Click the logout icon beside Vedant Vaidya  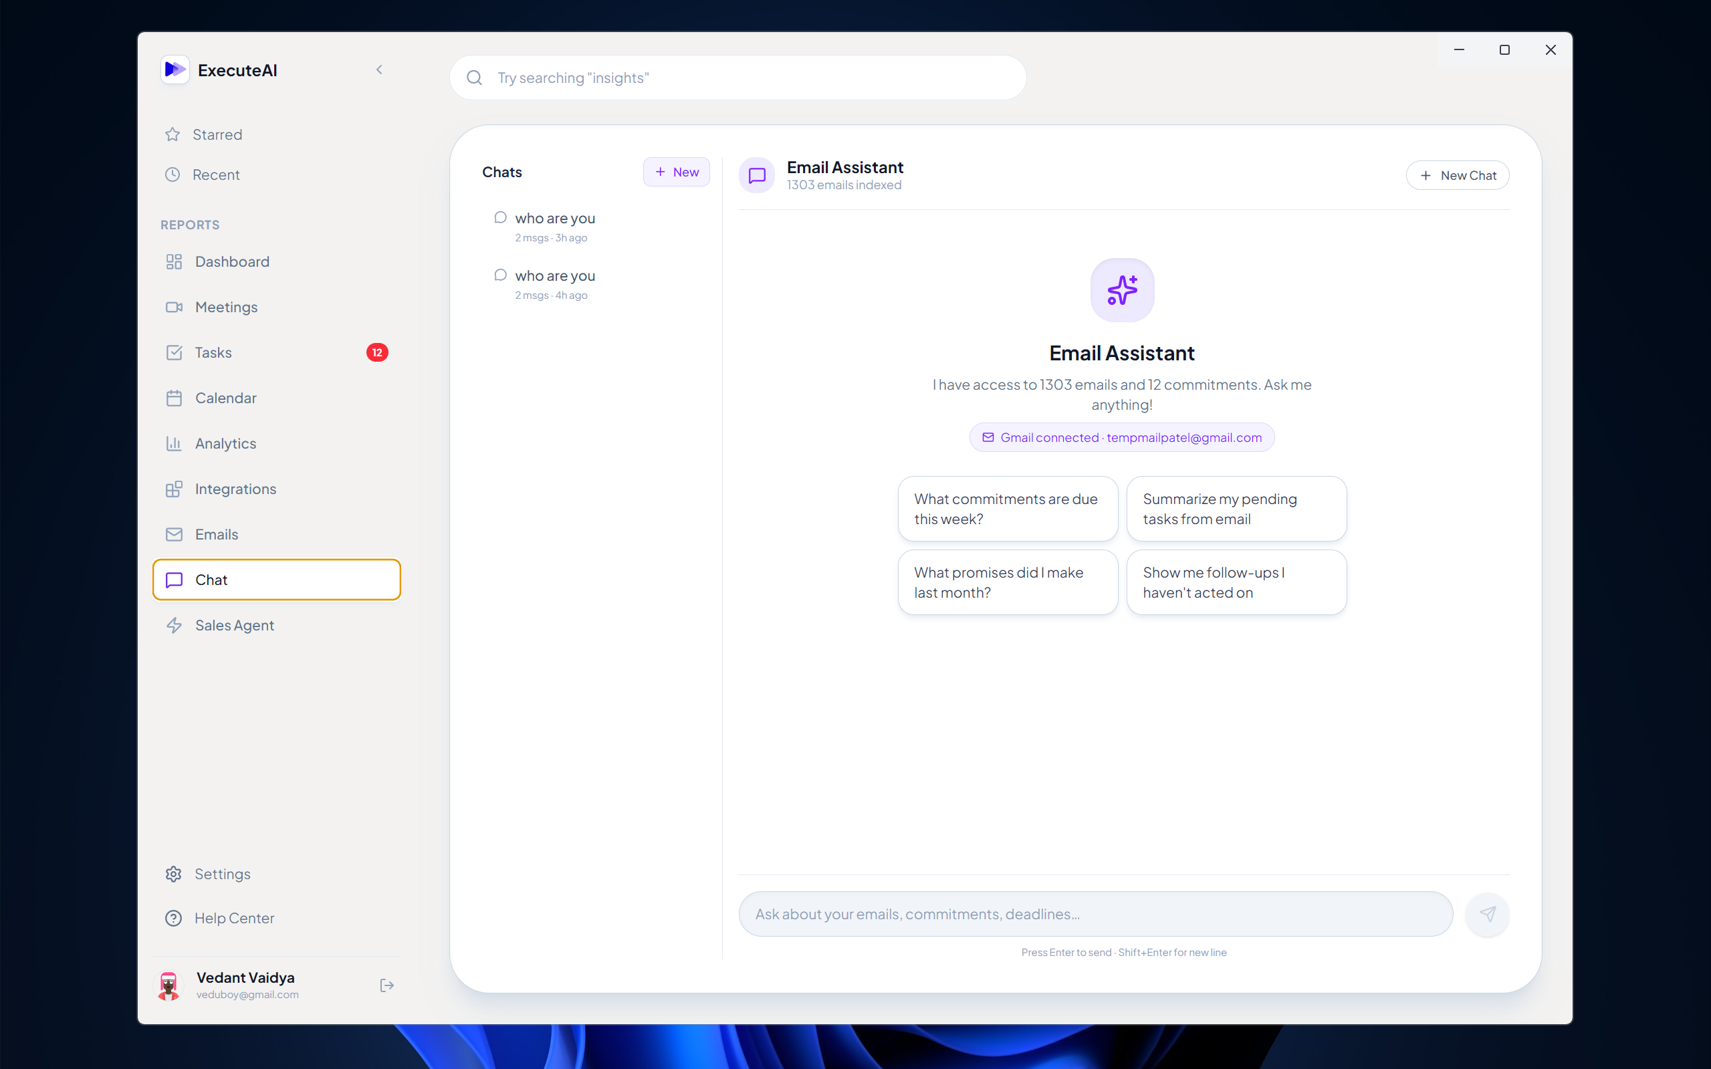386,985
